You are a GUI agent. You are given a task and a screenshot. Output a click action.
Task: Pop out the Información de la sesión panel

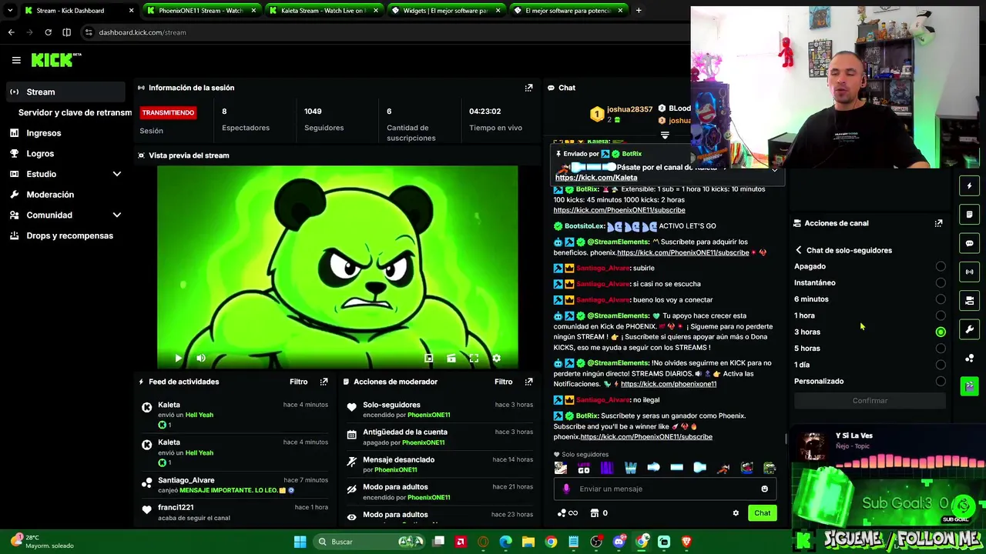[528, 88]
